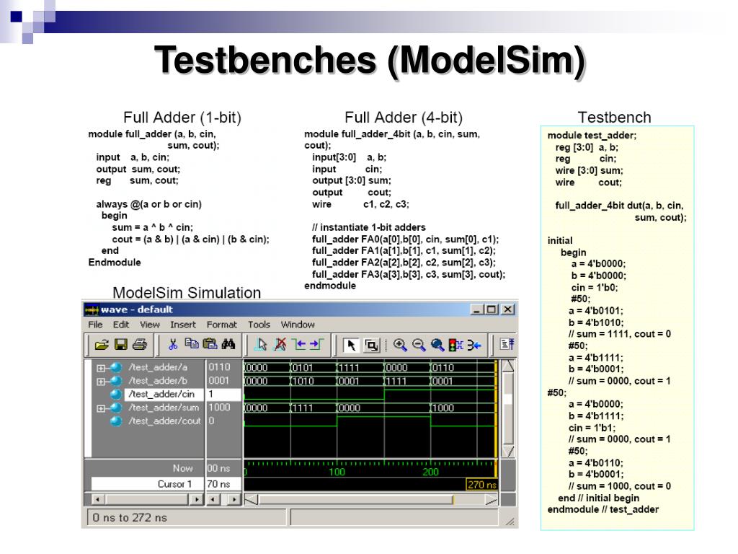This screenshot has height=554, width=738.
Task: Click the yellow 270 ns cursor time label
Action: tap(482, 484)
